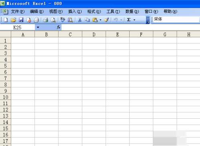
Task: Select cell H6
Action: 188,72
